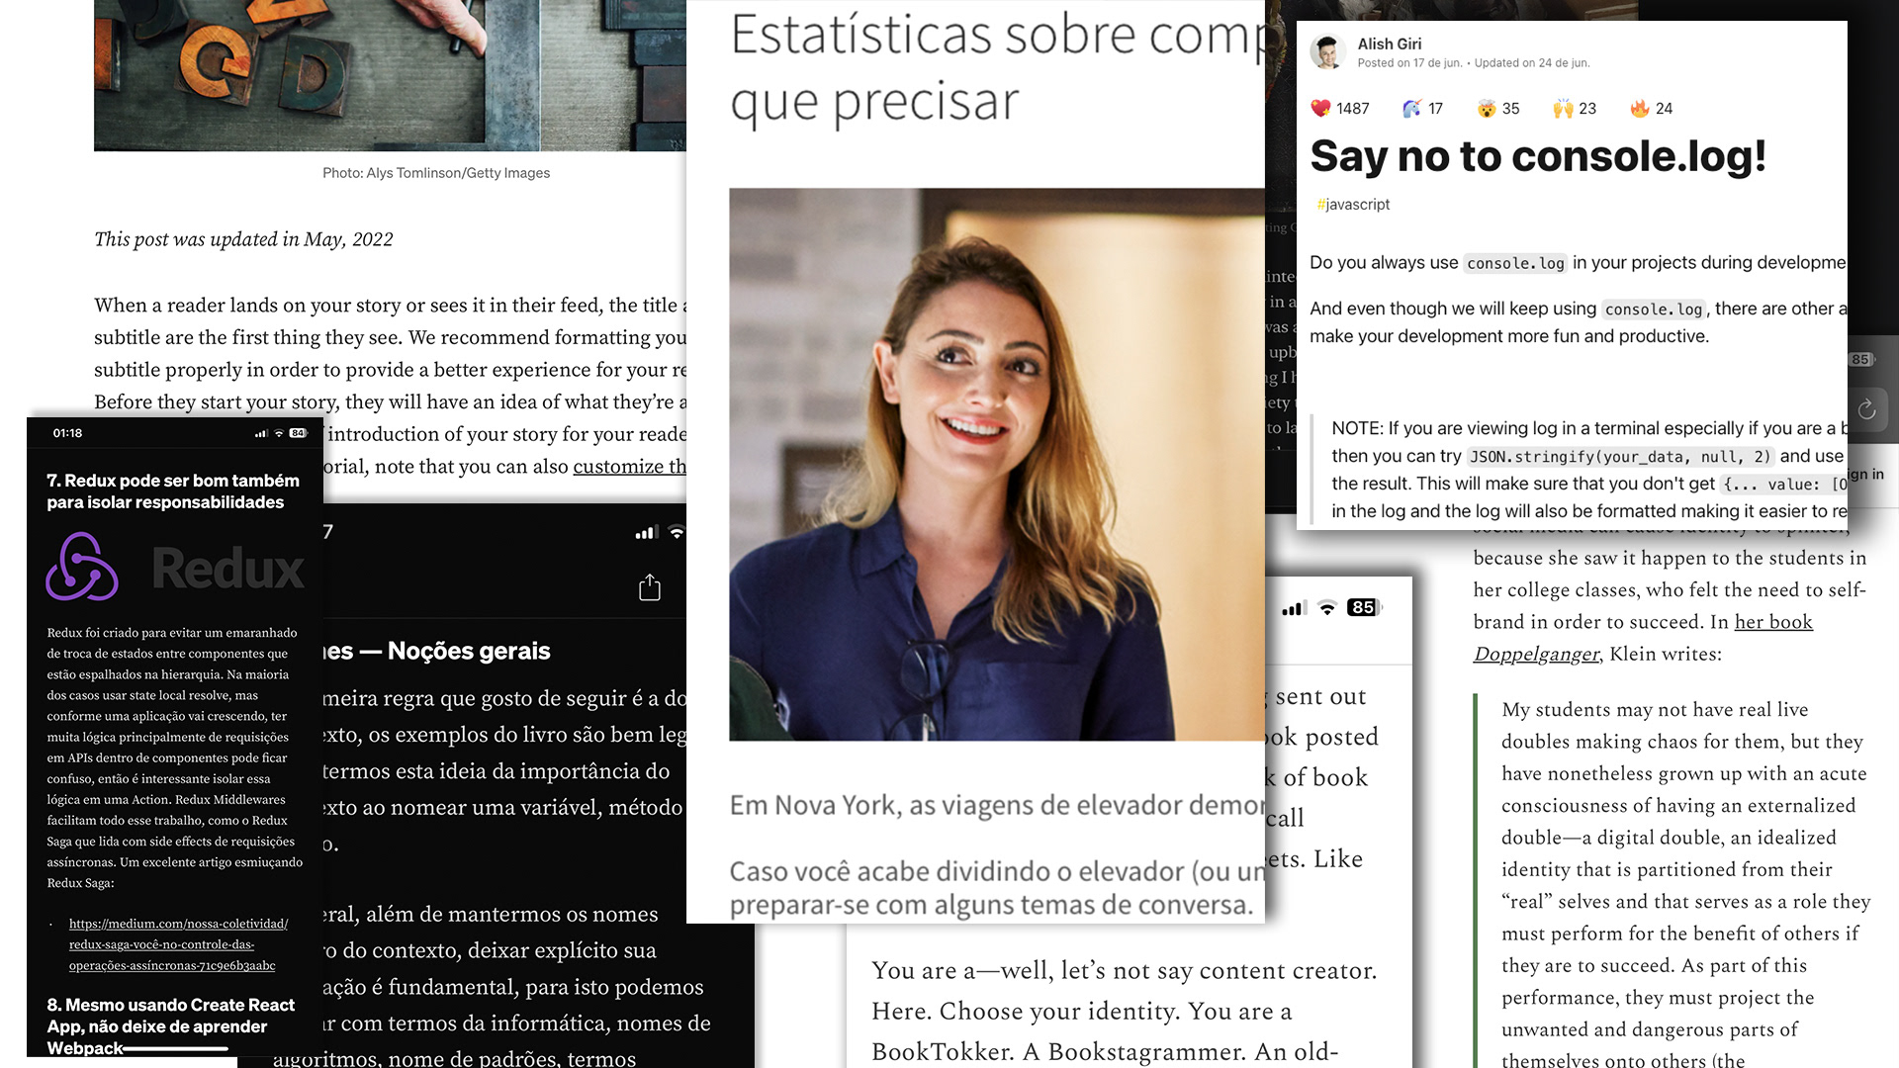1899x1068 pixels.
Task: Open Alish Giri's profile avatar
Action: 1327,51
